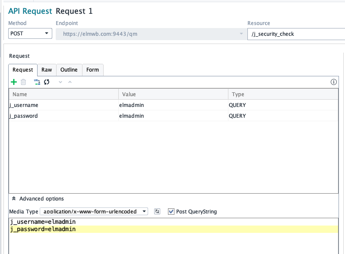The width and height of the screenshot is (345, 254).
Task: Select the j_username parameter row
Action: tap(63, 105)
